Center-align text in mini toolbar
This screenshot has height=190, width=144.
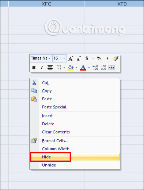(x=50, y=67)
